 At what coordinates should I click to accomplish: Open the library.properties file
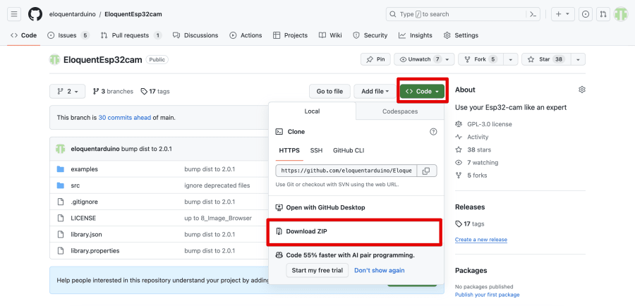[x=95, y=250]
